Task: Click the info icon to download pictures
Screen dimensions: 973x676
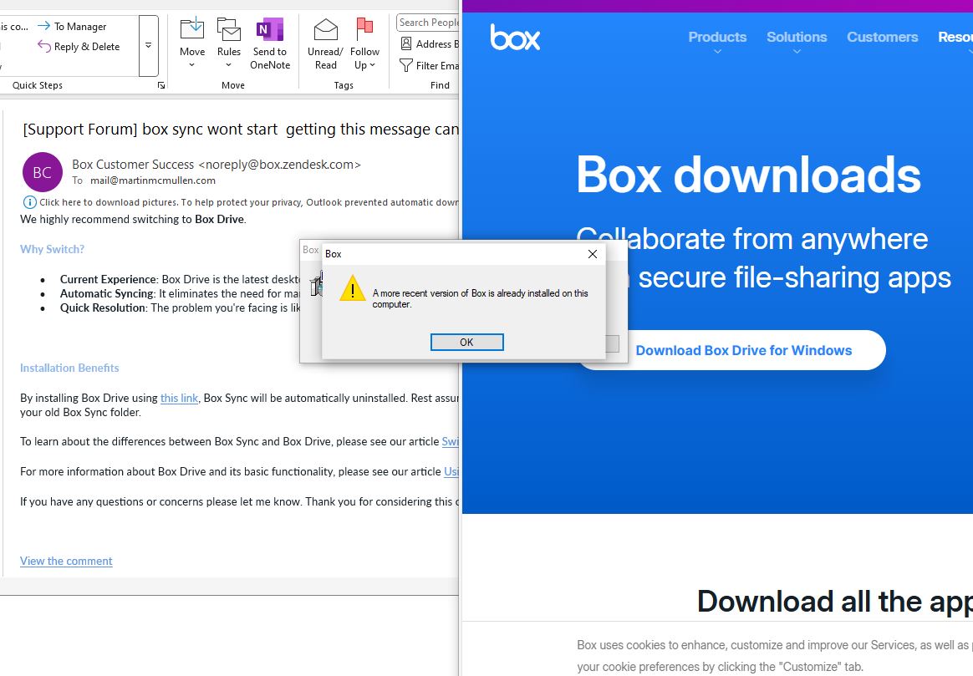Action: [x=29, y=202]
